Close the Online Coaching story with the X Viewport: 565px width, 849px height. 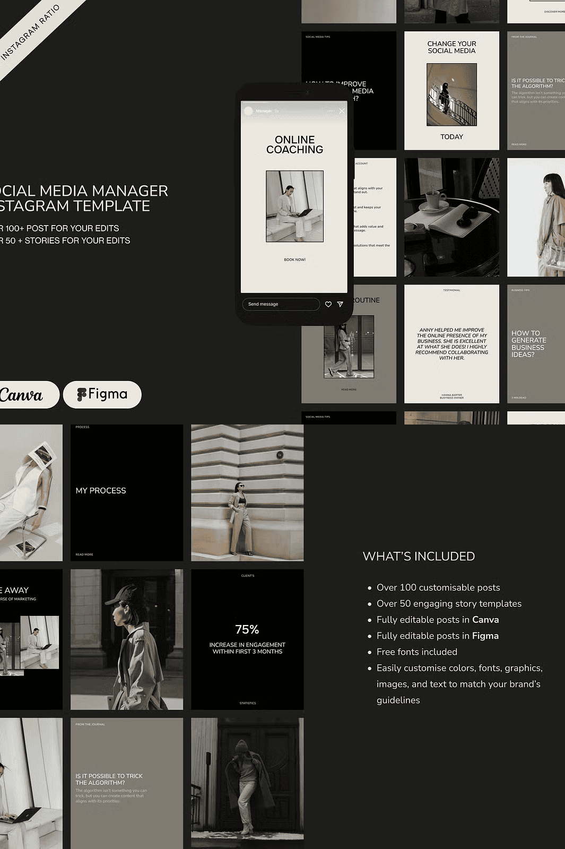click(342, 111)
